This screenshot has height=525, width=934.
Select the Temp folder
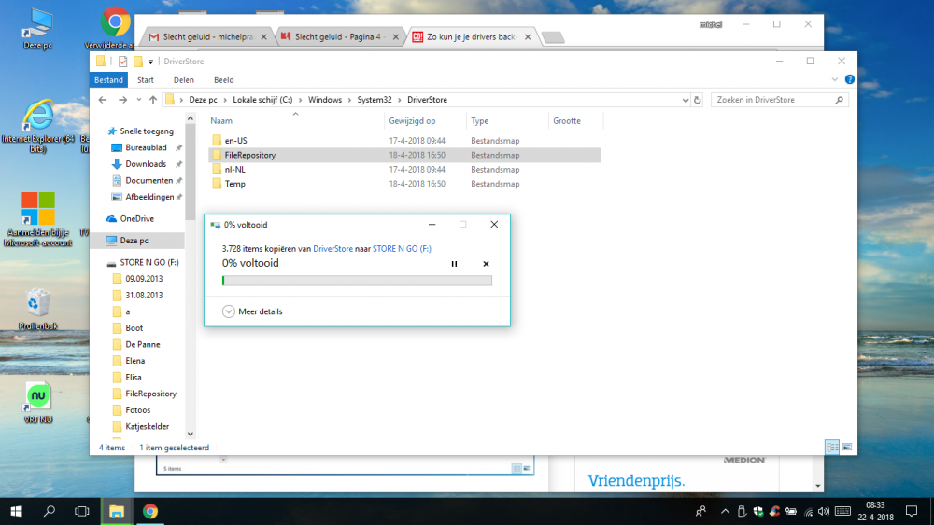pos(234,184)
